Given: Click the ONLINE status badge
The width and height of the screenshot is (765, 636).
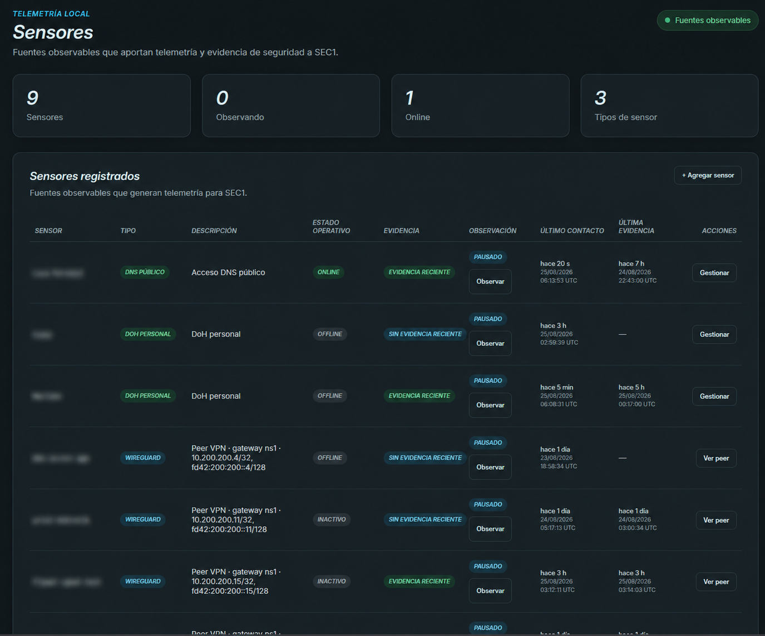Looking at the screenshot, I should coord(328,272).
